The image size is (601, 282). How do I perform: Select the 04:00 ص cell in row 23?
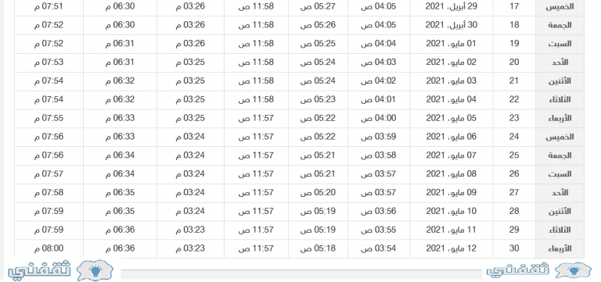click(378, 118)
